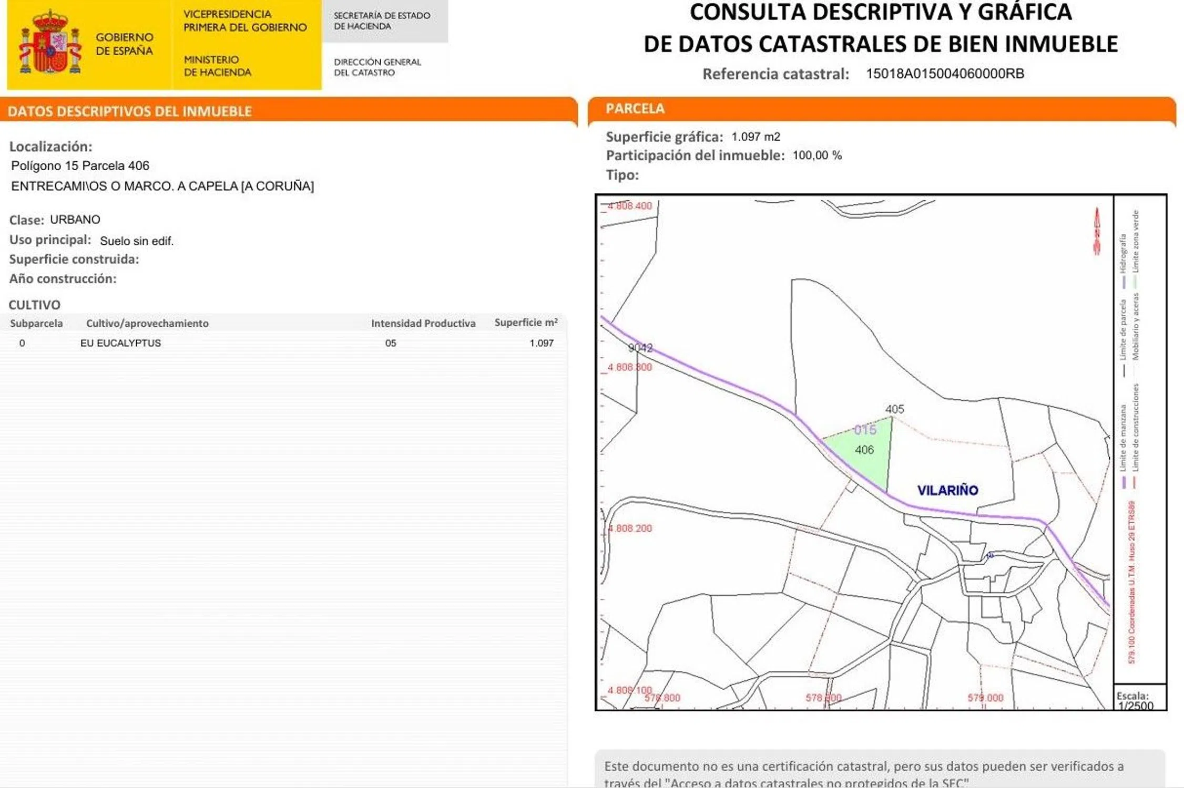Select the green parcel 406 on map
This screenshot has height=788, width=1184.
click(867, 458)
